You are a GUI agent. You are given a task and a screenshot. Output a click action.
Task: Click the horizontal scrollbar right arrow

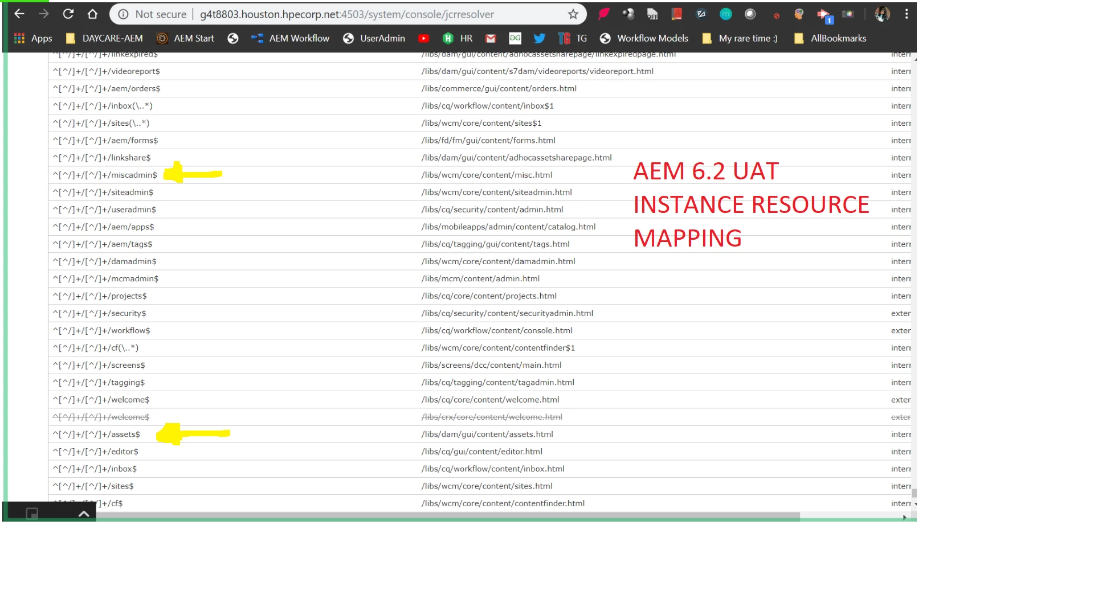click(x=904, y=517)
